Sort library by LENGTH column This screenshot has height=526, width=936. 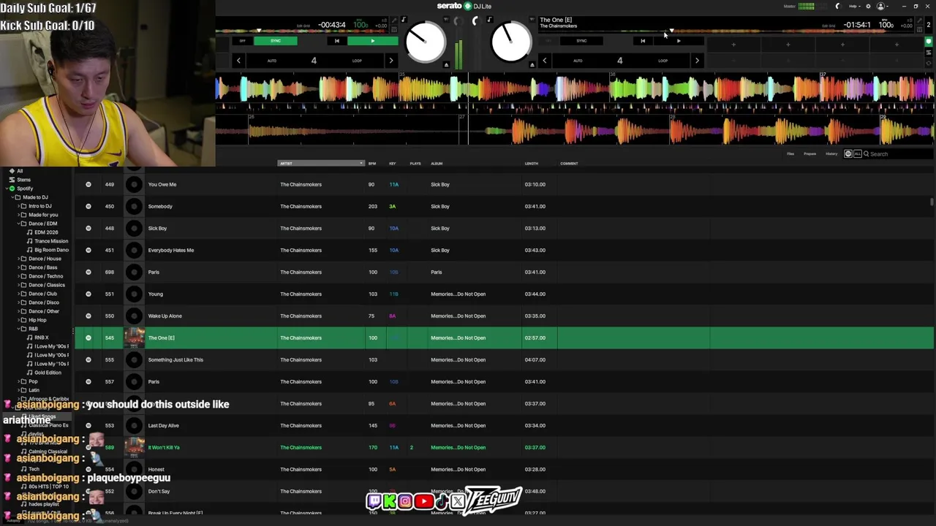(x=532, y=164)
